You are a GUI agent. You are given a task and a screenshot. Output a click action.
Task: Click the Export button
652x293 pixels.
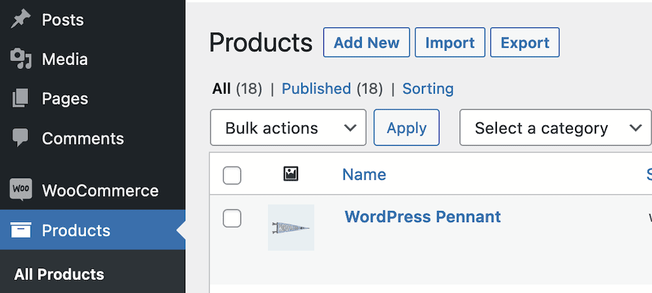525,43
